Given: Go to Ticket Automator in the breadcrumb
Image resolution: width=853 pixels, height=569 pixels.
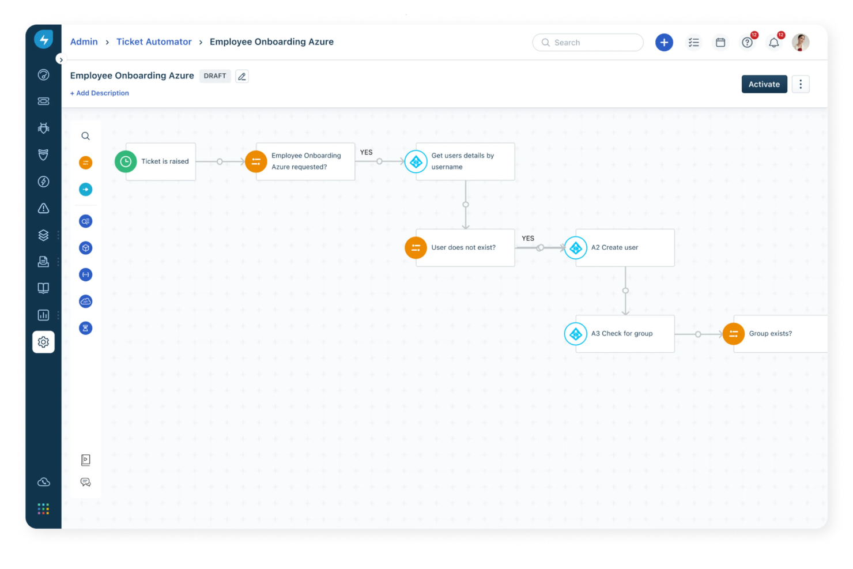Looking at the screenshot, I should pyautogui.click(x=154, y=42).
